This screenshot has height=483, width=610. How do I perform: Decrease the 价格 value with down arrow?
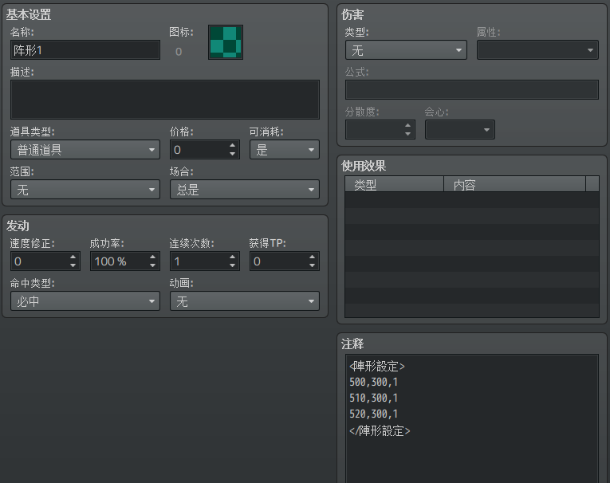tap(233, 154)
